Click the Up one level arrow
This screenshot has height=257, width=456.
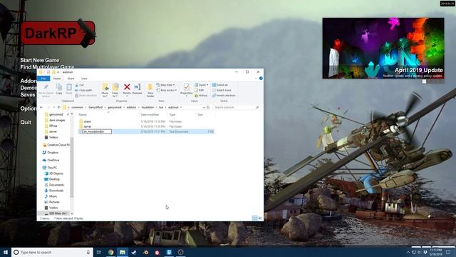(58, 107)
